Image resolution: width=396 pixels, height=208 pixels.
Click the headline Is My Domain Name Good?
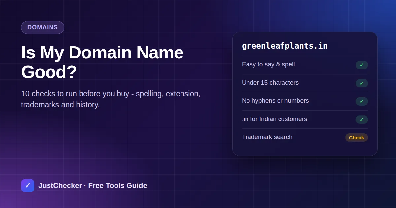pos(102,62)
